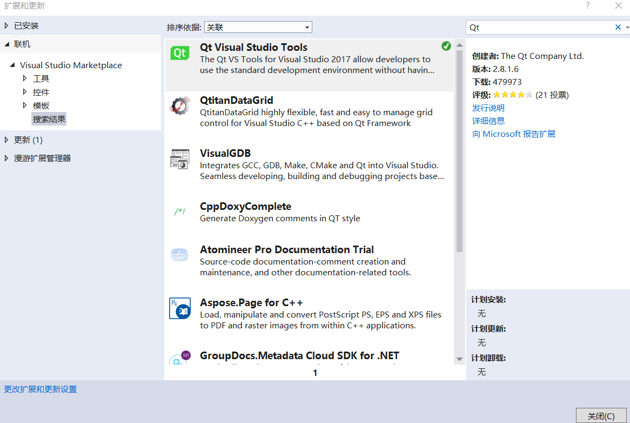Click the results list scrollbar thumb
Screen dimensions: 630x423
(460, 151)
